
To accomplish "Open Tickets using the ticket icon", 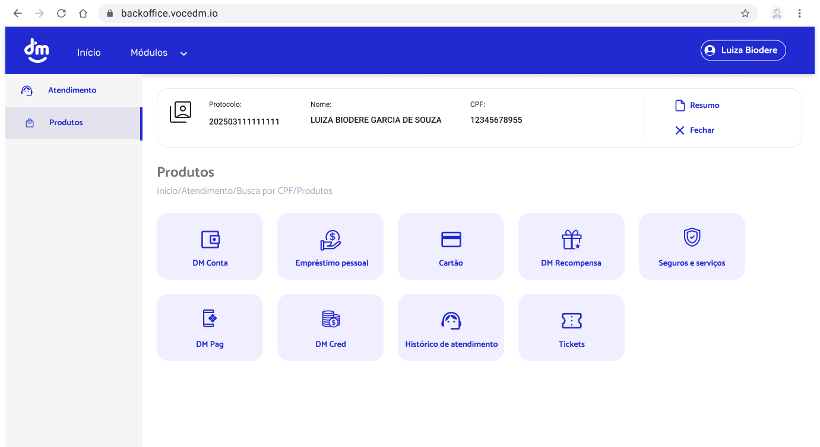I will pos(571,320).
